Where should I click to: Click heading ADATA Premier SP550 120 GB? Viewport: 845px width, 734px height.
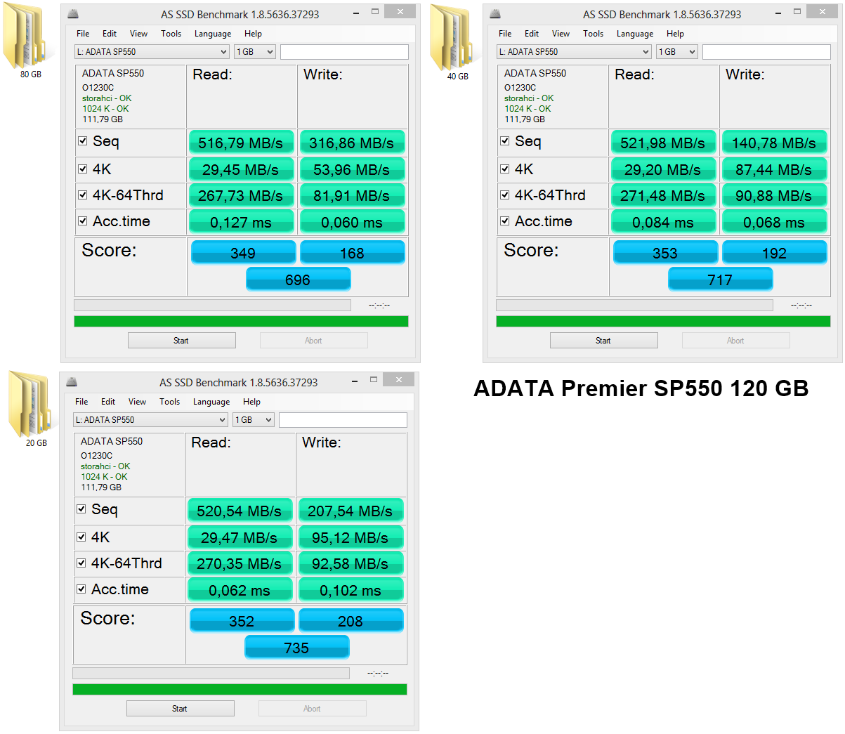tap(641, 388)
